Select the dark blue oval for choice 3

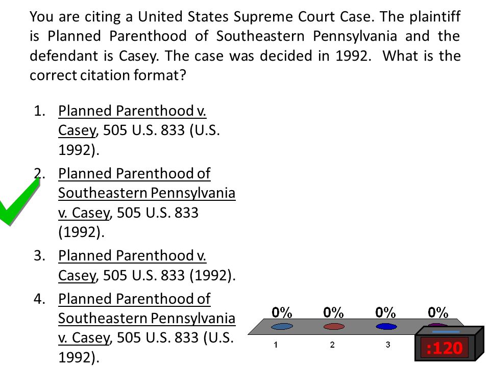pyautogui.click(x=386, y=326)
